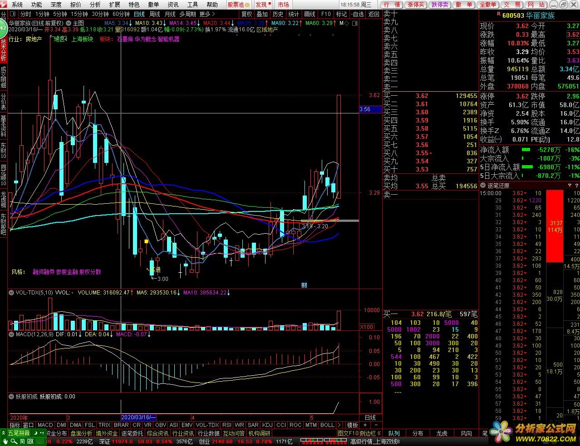Select the 窗口 tab at bottom
This screenshot has width=580, height=446.
coord(29,425)
